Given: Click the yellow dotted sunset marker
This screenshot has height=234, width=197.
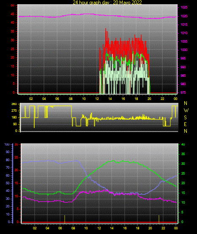Looking at the screenshot, I should point(159,219).
